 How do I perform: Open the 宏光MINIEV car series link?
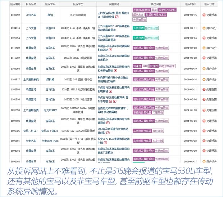[x=50, y=110]
